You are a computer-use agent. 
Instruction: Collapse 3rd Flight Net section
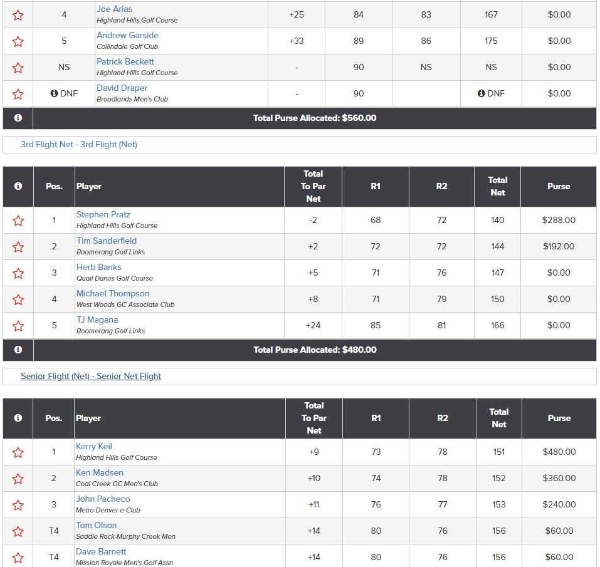pos(79,145)
